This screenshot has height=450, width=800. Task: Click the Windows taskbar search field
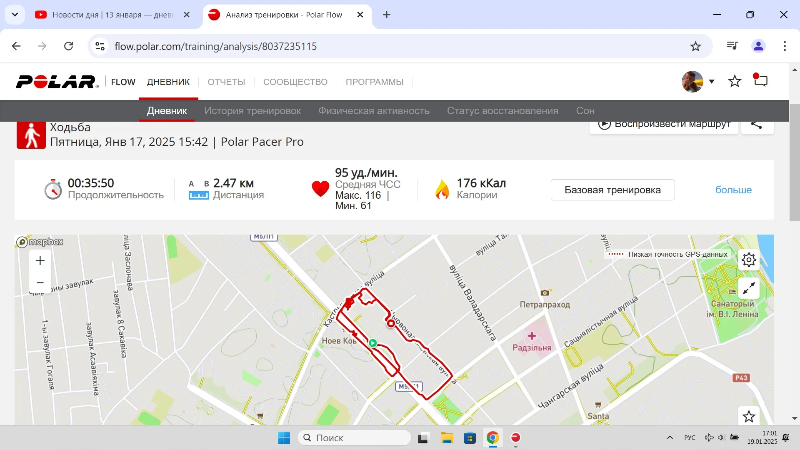tap(354, 438)
